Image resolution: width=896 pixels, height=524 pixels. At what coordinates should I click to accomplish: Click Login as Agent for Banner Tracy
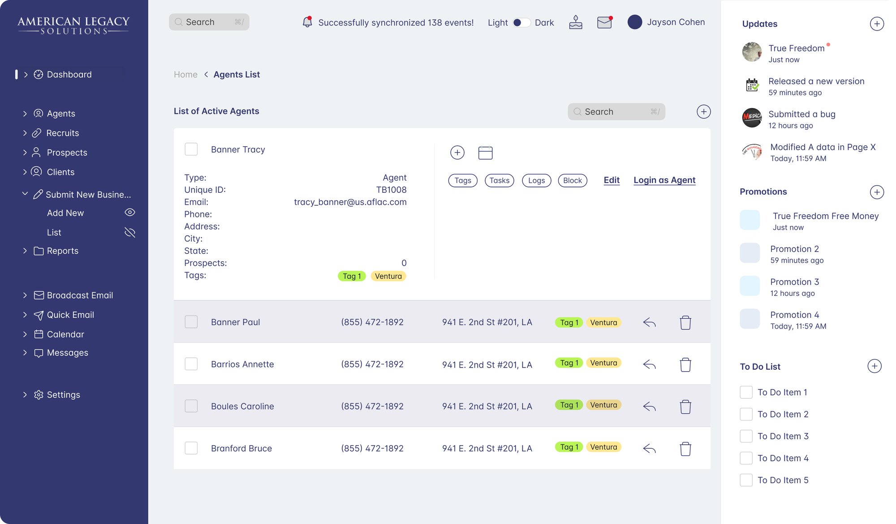(664, 180)
